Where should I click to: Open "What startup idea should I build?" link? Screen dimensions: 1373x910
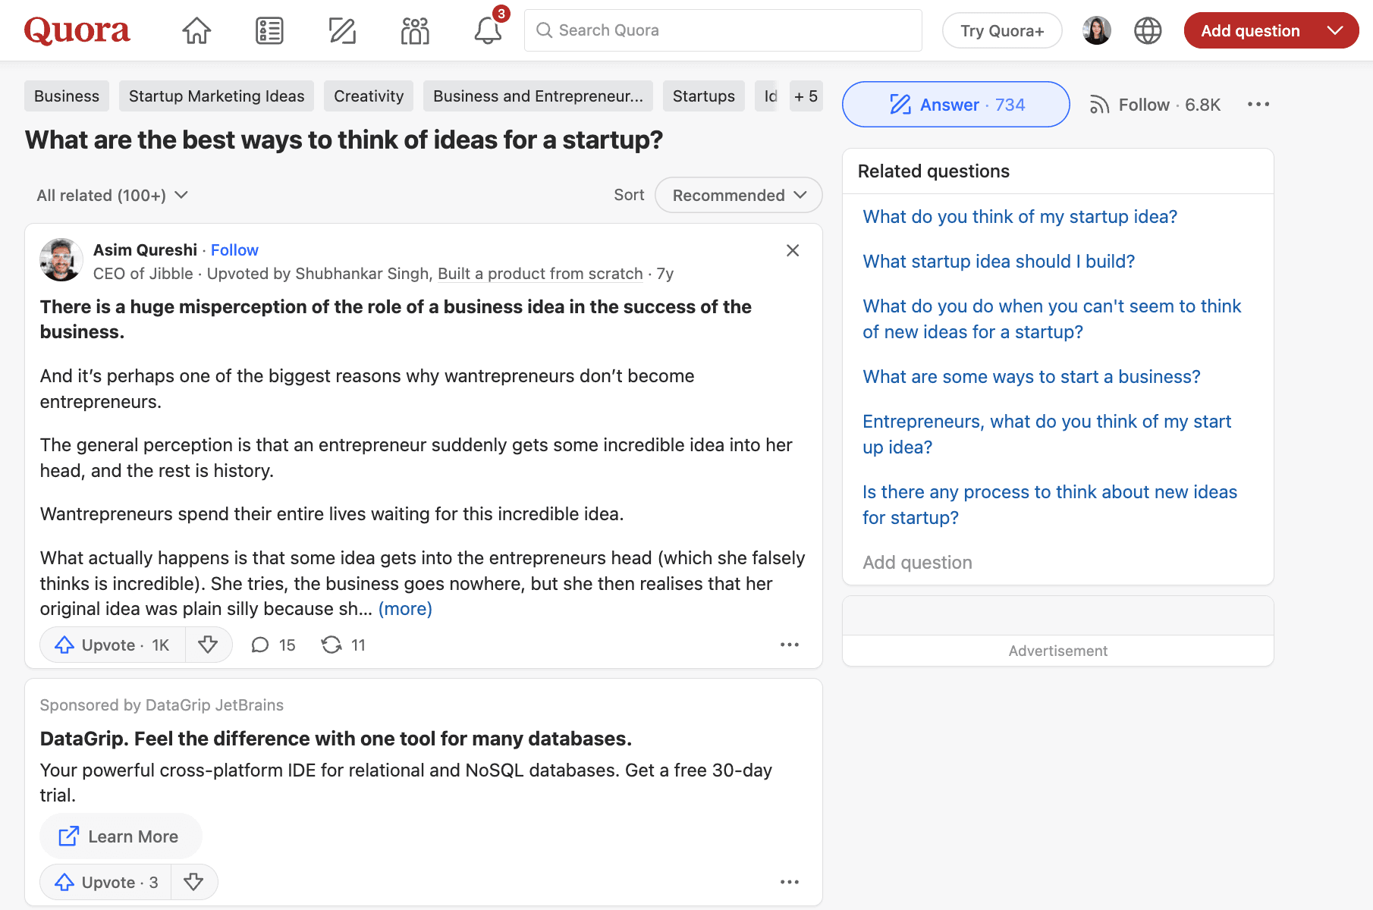point(998,261)
